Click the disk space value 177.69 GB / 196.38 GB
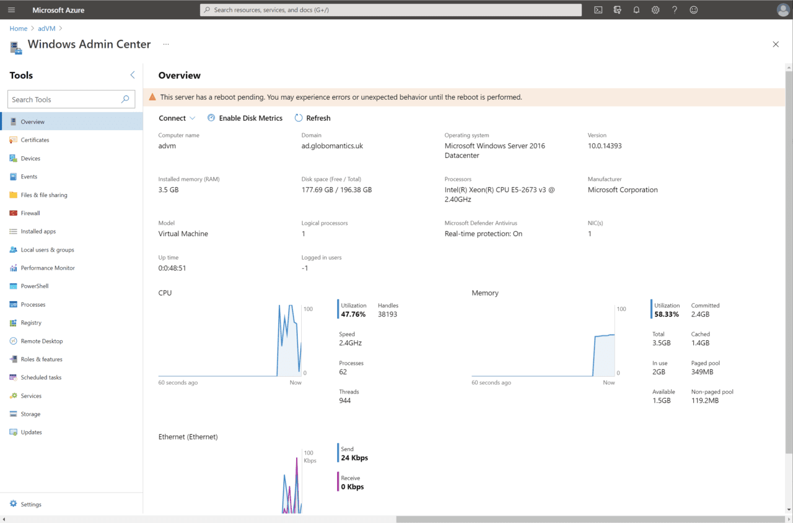Image resolution: width=793 pixels, height=523 pixels. pyautogui.click(x=336, y=190)
